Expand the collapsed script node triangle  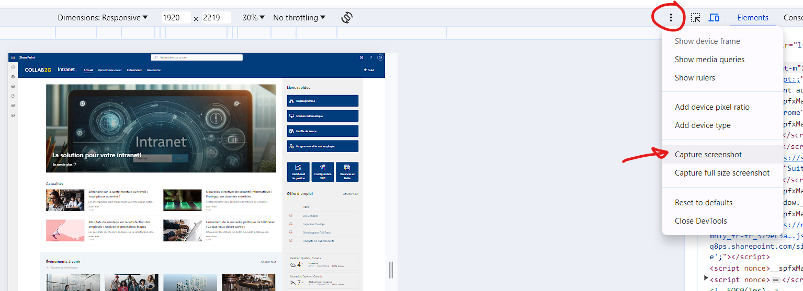[706, 277]
